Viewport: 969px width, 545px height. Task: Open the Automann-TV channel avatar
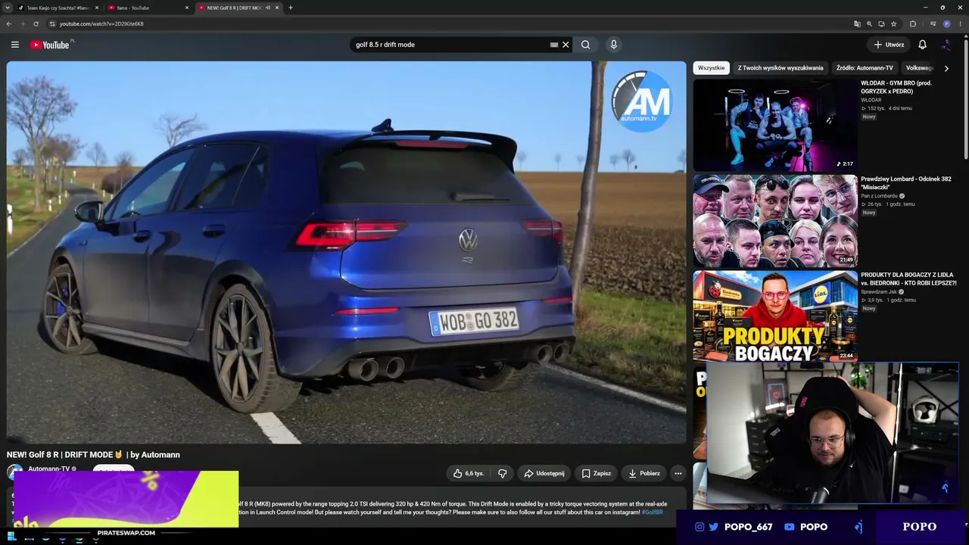coord(15,473)
